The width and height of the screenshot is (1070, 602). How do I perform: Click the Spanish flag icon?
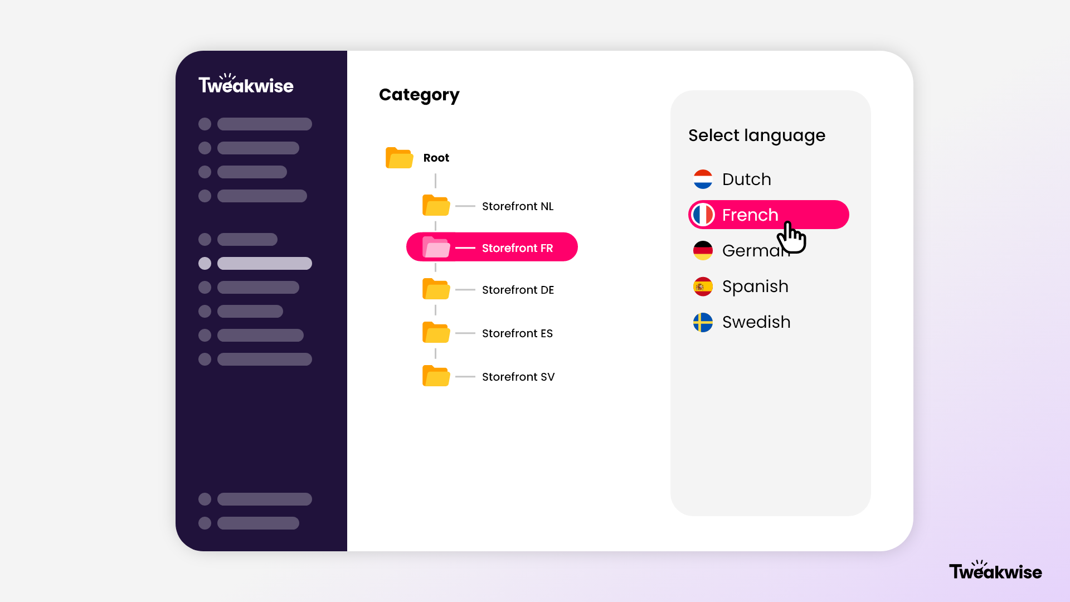703,287
